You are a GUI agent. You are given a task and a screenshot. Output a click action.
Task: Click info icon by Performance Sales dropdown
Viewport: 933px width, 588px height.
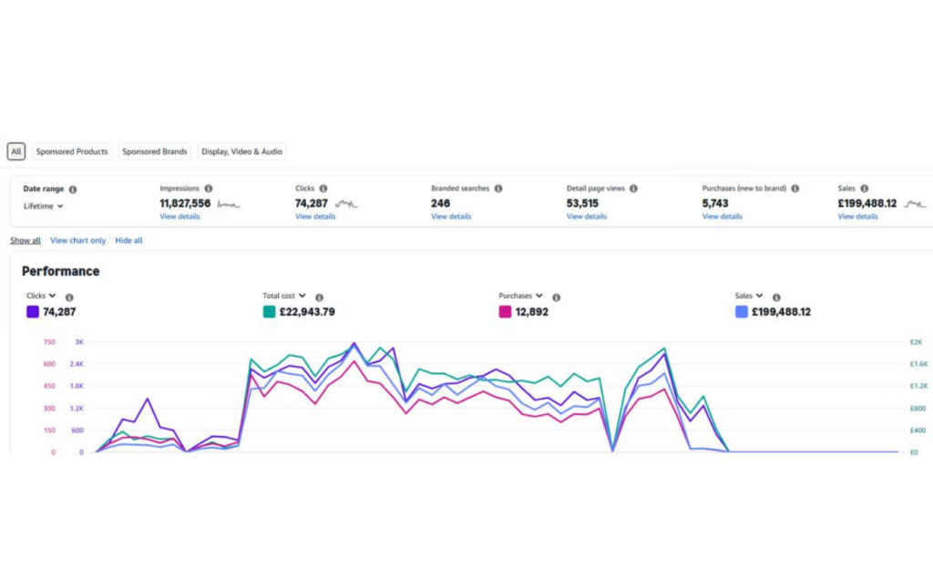[776, 298]
